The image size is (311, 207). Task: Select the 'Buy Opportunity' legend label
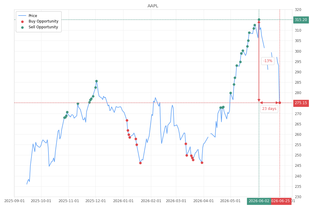click(43, 21)
